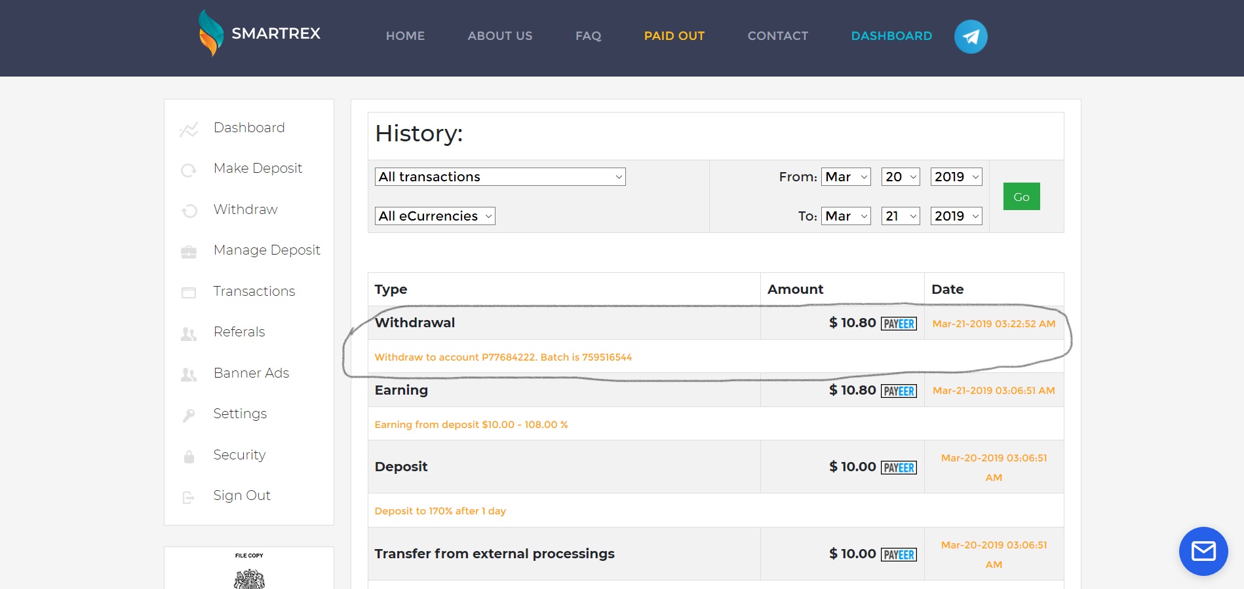The height and width of the screenshot is (589, 1244).
Task: Open the All eCurrencies dropdown
Action: (x=435, y=216)
